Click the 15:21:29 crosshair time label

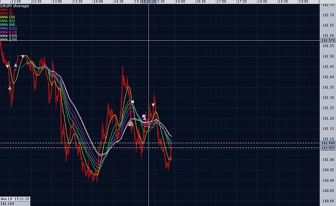pyautogui.click(x=148, y=2)
